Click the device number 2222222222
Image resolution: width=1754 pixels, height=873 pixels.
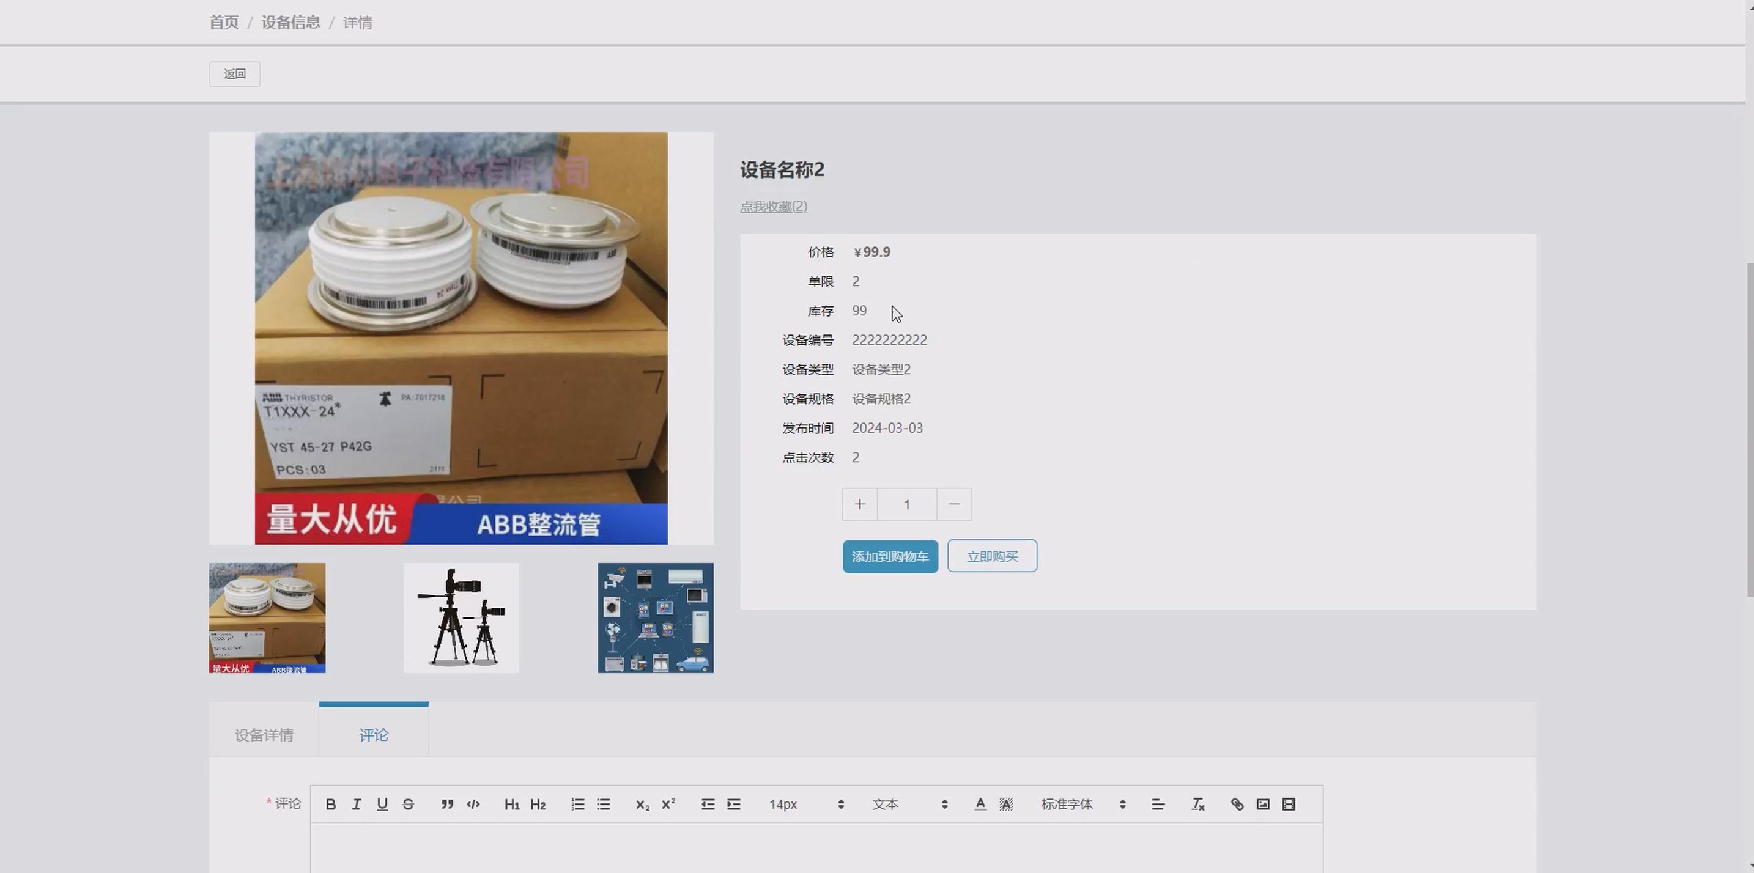pos(889,341)
